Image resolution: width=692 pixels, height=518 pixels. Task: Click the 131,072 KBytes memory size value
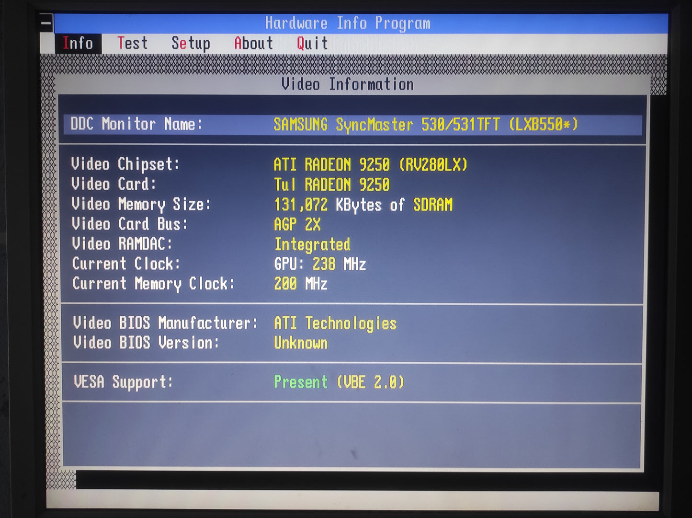coord(363,205)
